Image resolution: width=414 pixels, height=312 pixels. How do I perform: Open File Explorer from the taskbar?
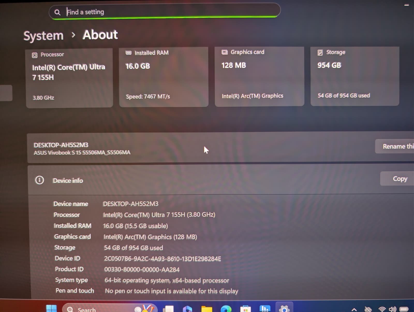click(x=207, y=309)
